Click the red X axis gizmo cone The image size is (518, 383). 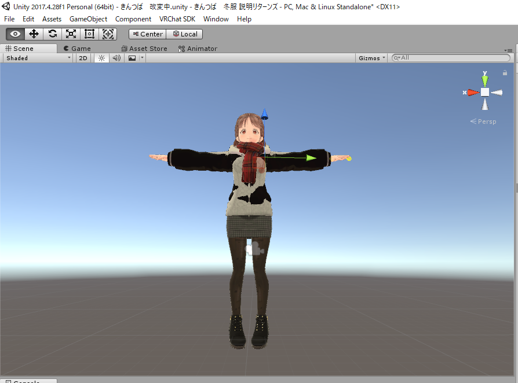point(473,93)
